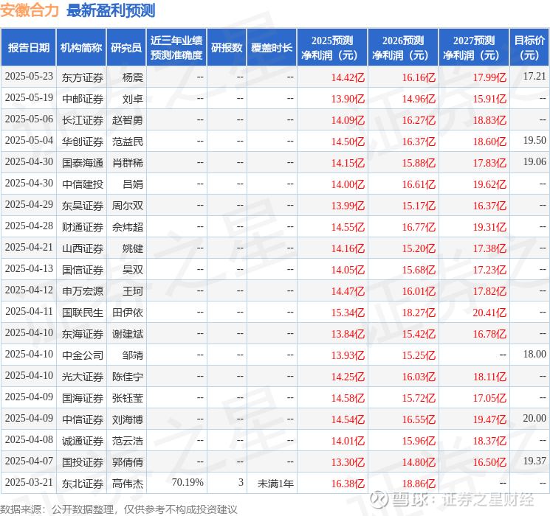The image size is (550, 516).
Task: Select the 中邮证券 institution cell
Action: (83, 99)
